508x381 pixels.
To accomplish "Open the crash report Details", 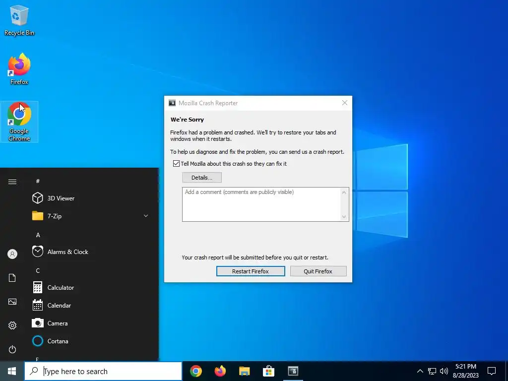I will point(202,178).
